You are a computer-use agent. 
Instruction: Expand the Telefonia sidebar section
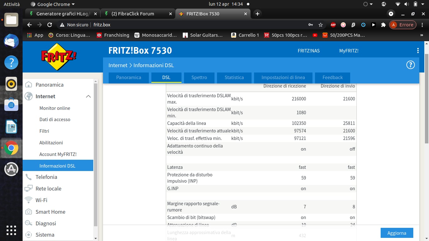[46, 177]
